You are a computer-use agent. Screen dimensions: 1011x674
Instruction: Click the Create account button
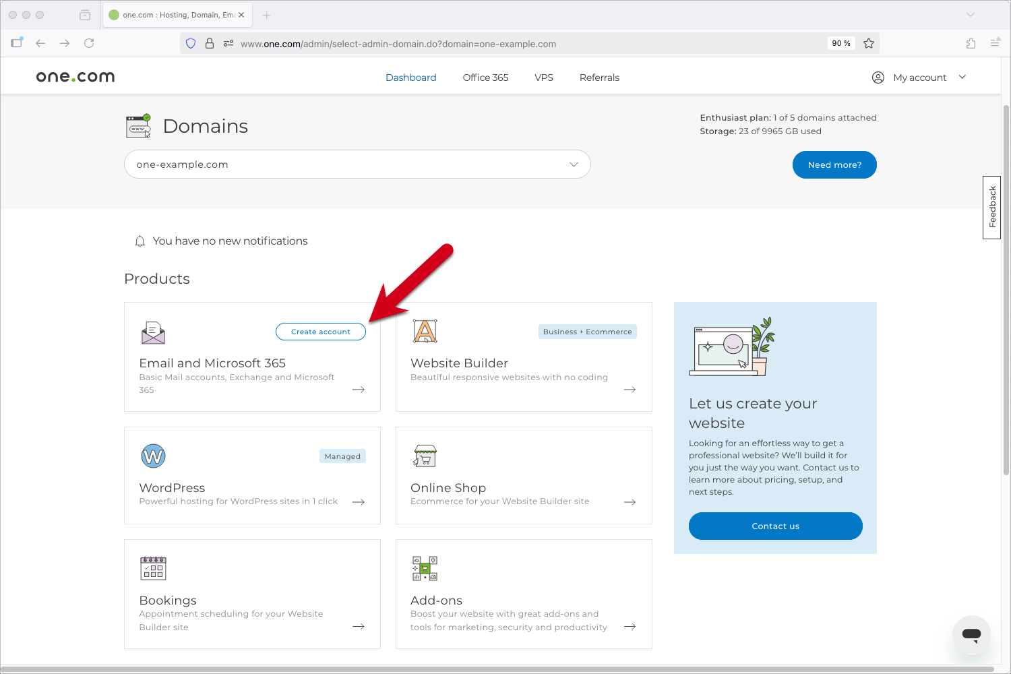(x=320, y=331)
